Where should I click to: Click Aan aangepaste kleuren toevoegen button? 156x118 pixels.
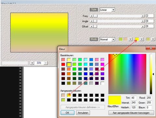click(131, 113)
